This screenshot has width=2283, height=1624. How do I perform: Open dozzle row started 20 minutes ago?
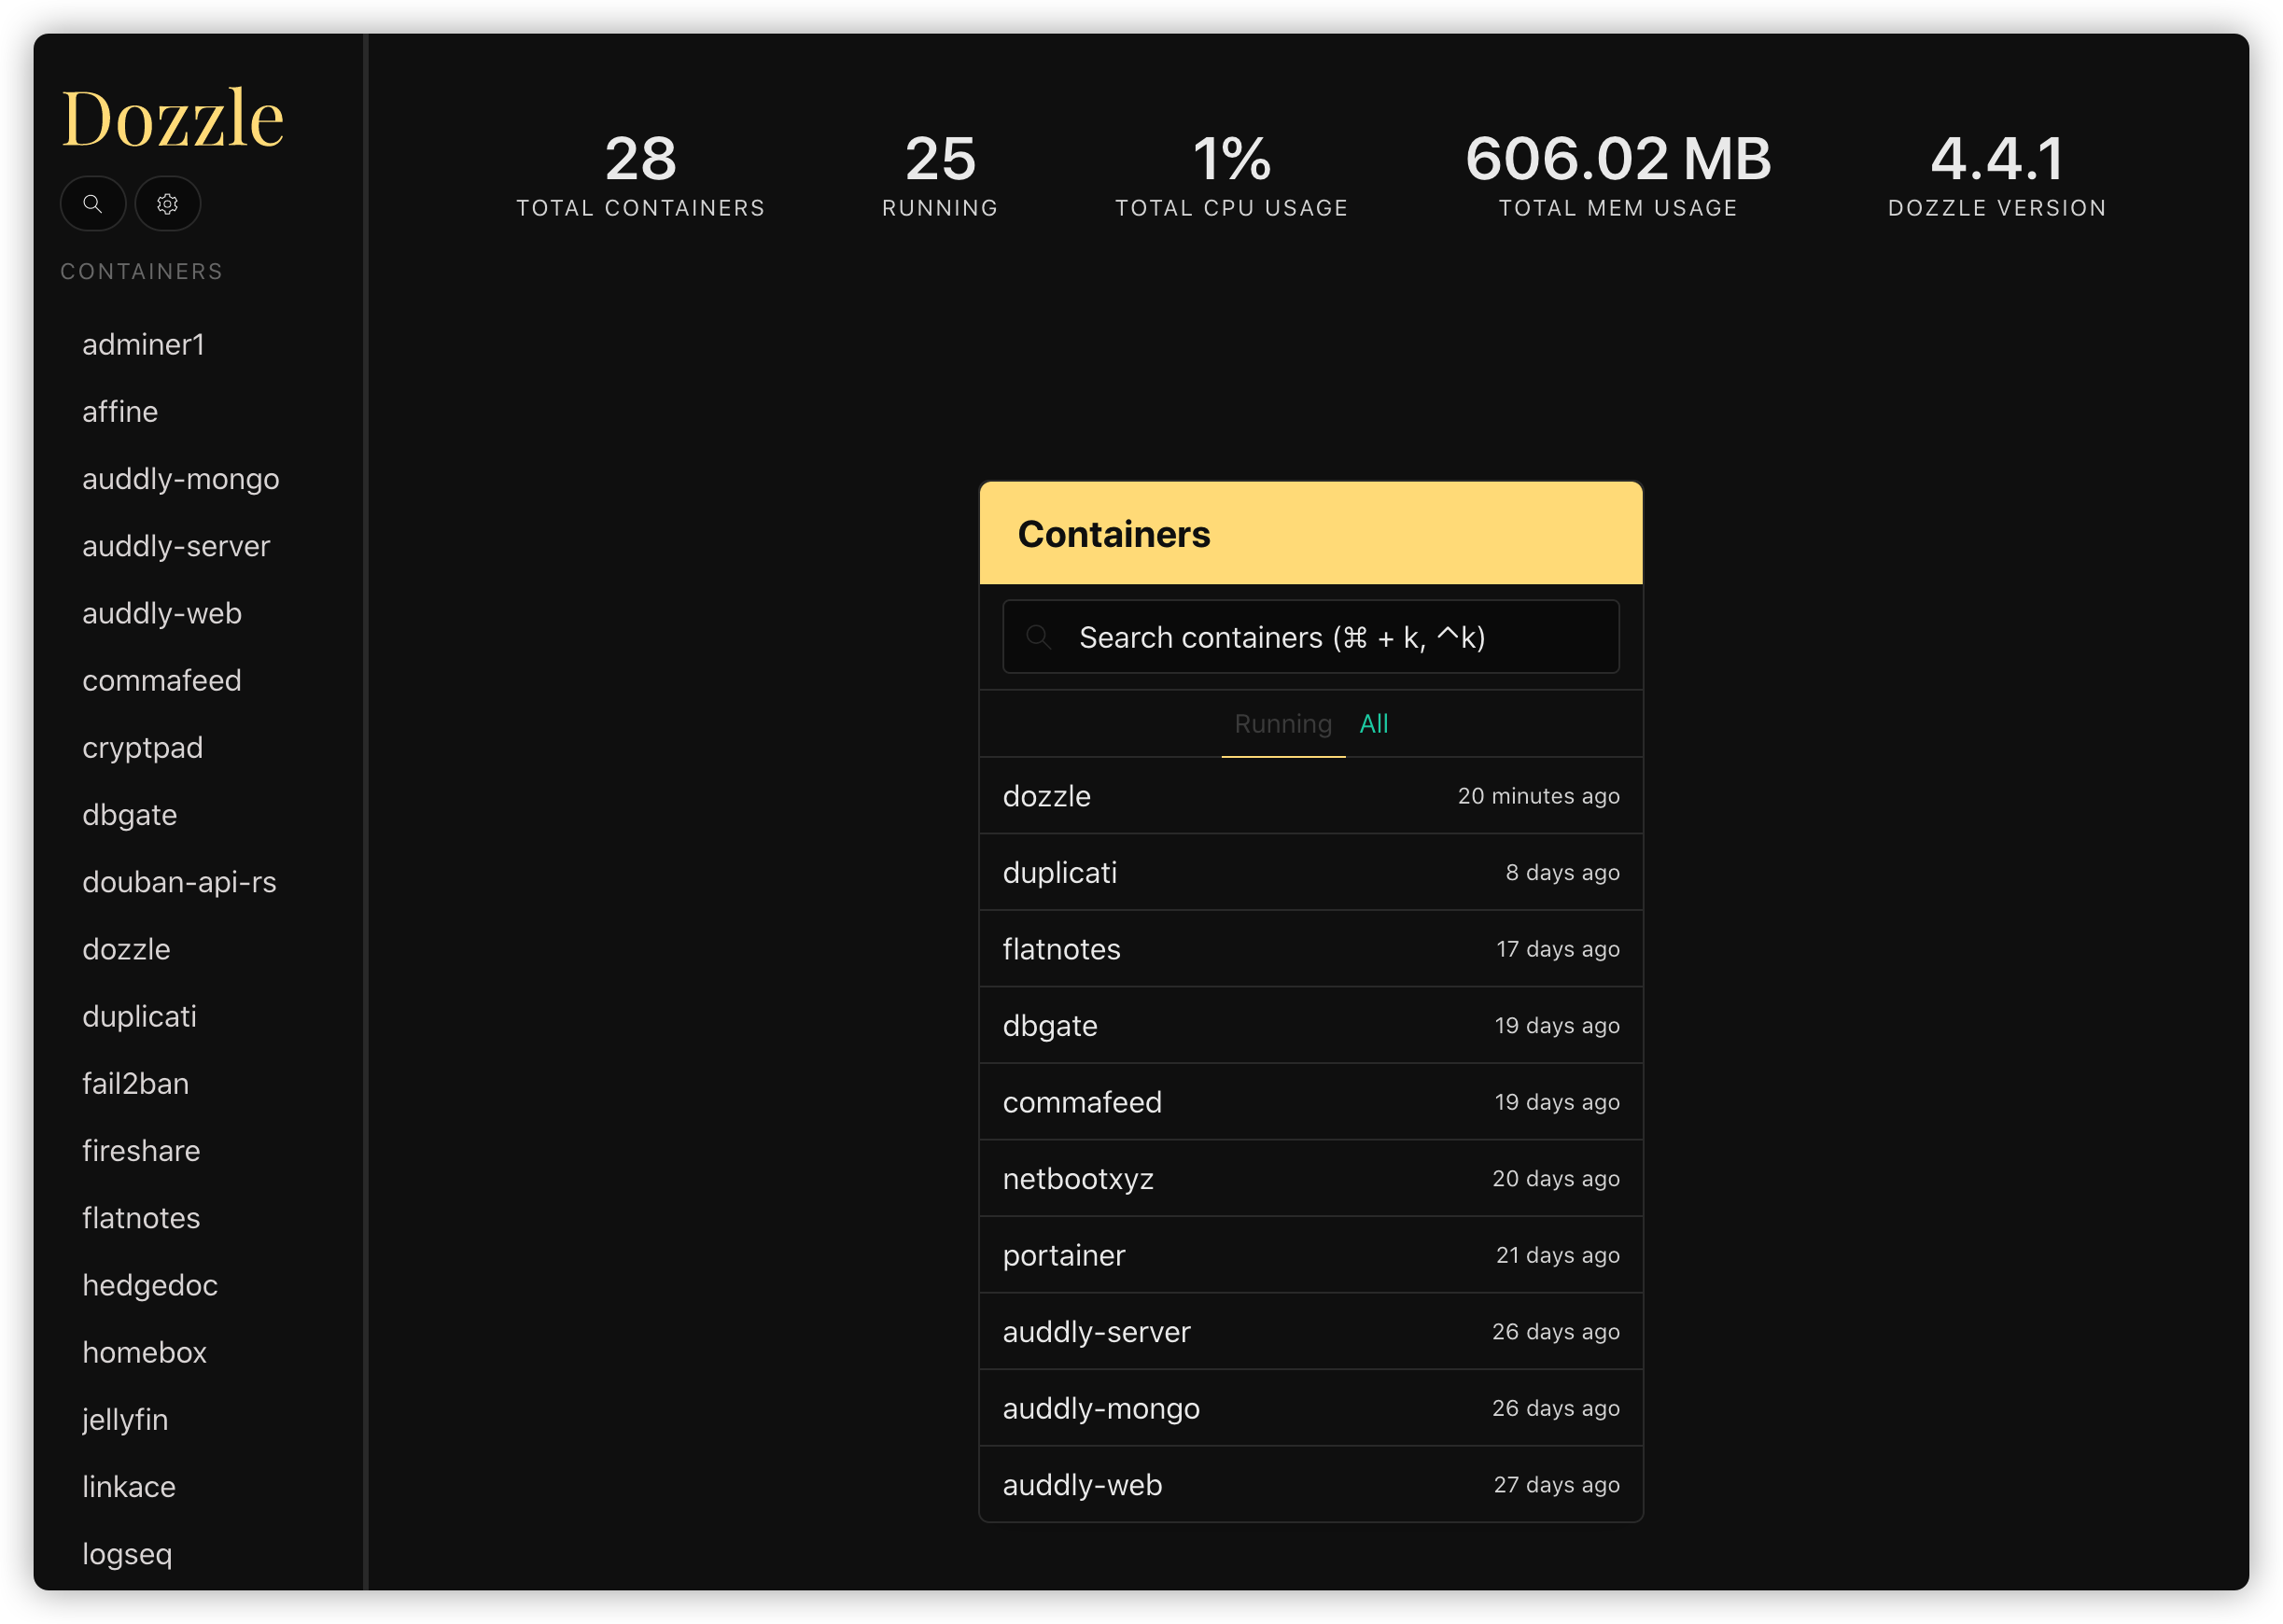1310,796
